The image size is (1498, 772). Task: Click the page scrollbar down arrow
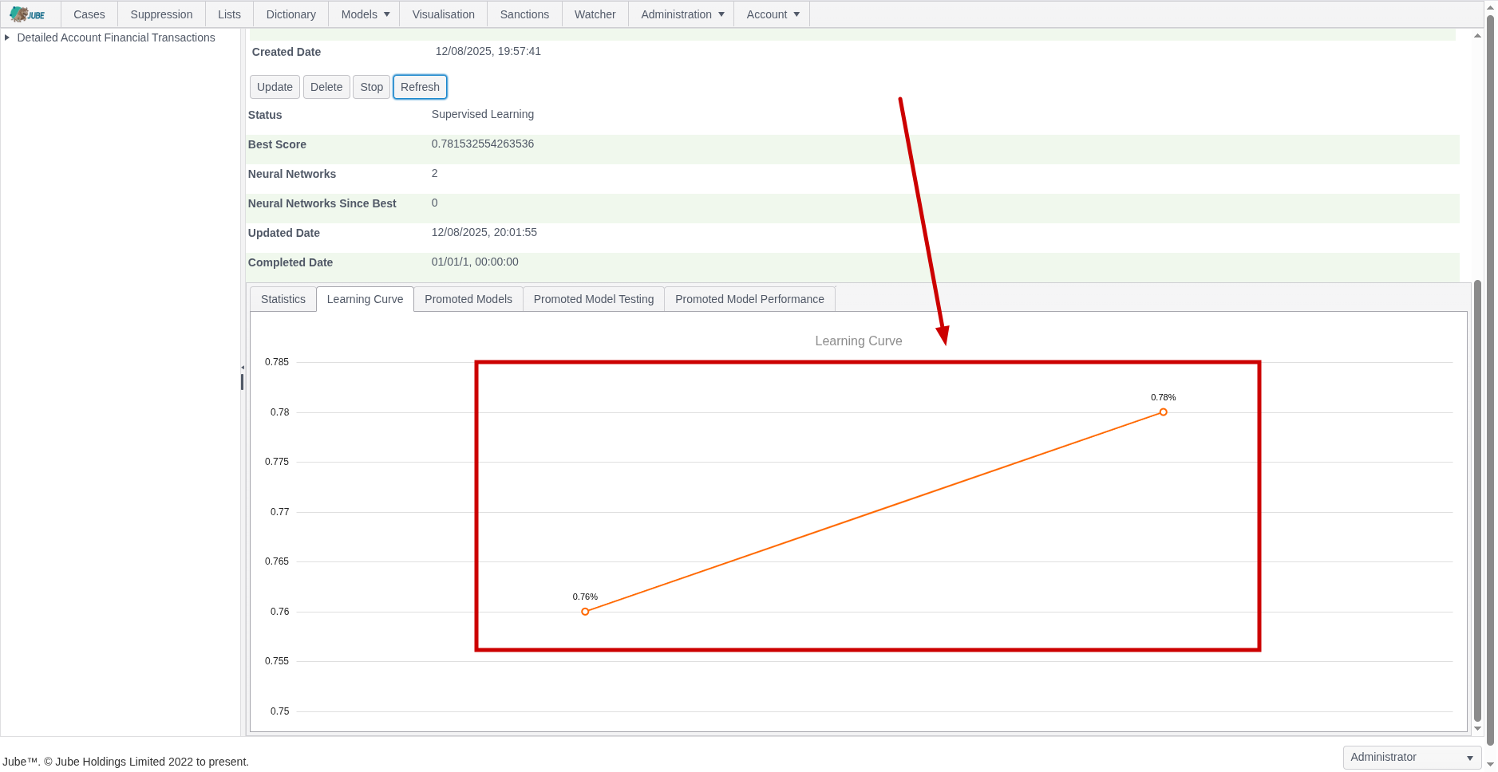[1490, 765]
